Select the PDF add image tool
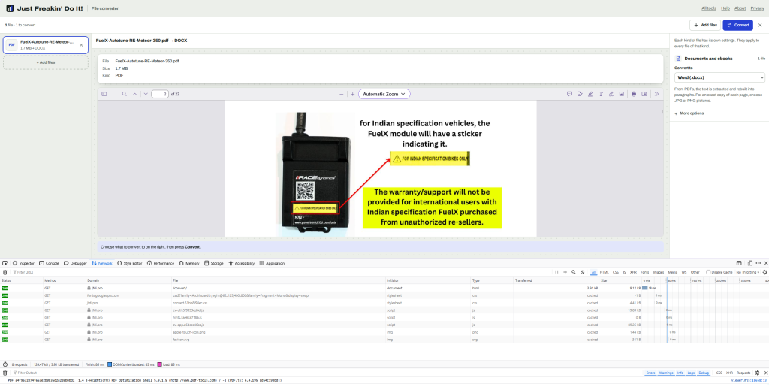Viewport: 769px width, 387px height. tap(621, 94)
